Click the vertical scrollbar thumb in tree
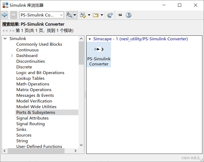 tap(81, 53)
